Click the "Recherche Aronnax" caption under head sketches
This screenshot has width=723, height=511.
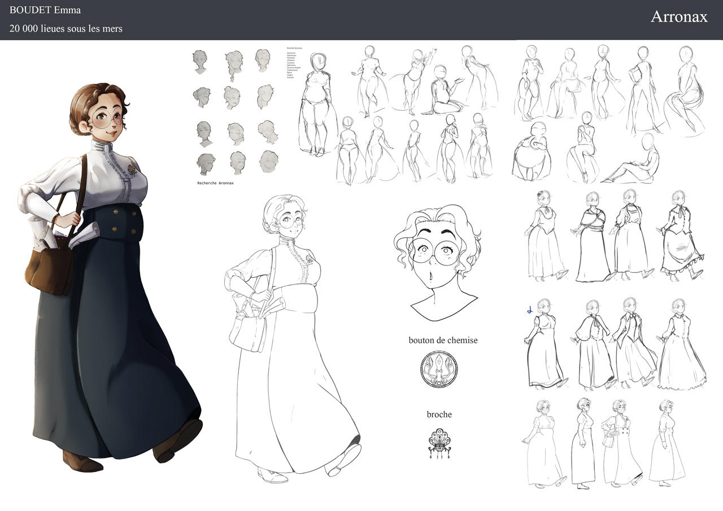click(215, 183)
